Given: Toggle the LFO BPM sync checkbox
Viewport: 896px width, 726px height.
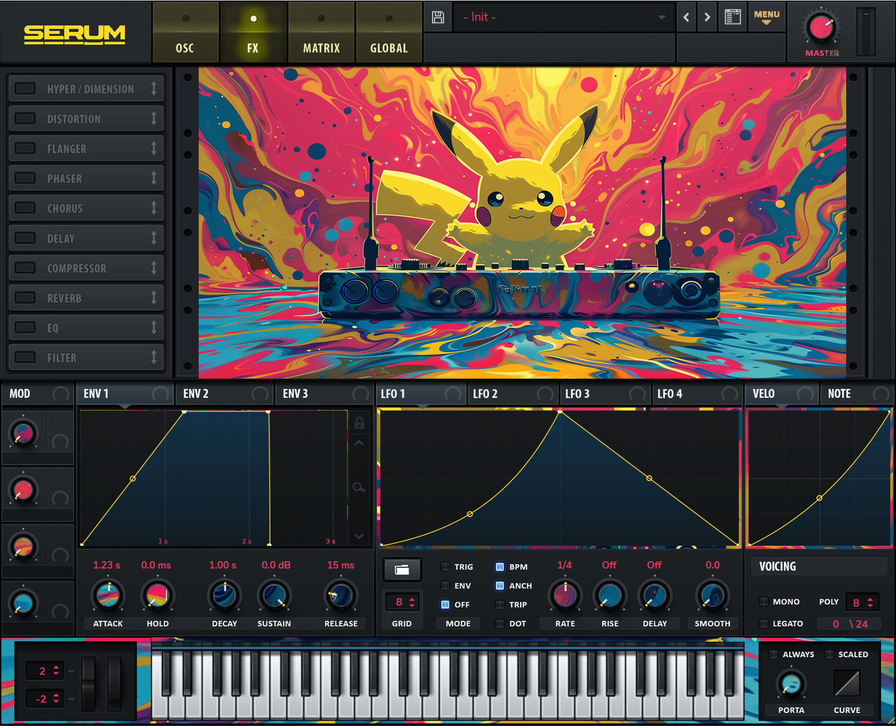Looking at the screenshot, I should tap(500, 567).
